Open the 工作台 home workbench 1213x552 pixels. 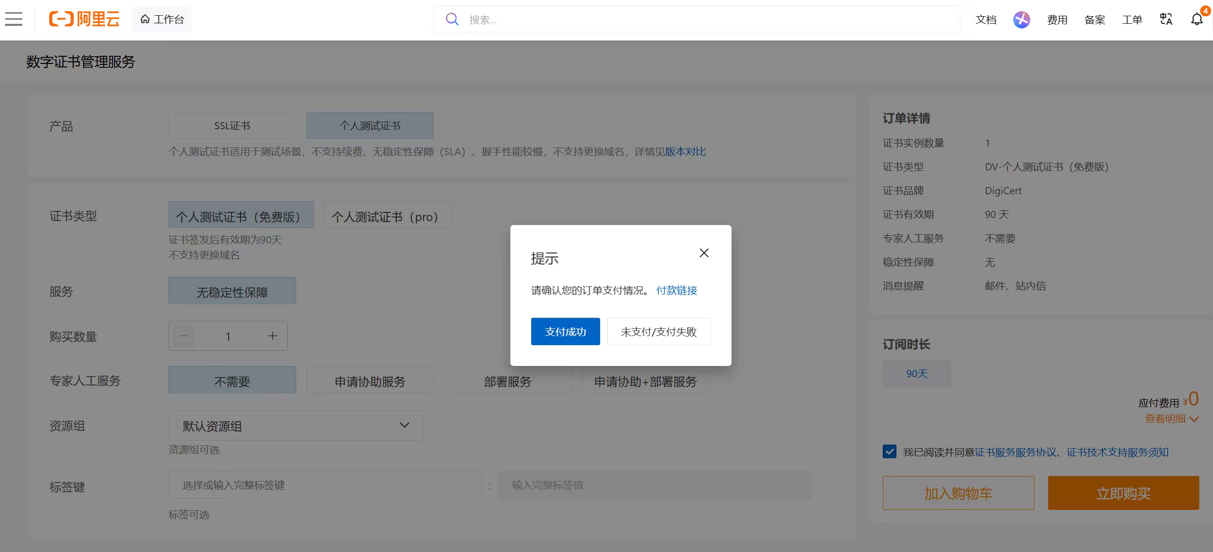pyautogui.click(x=162, y=19)
